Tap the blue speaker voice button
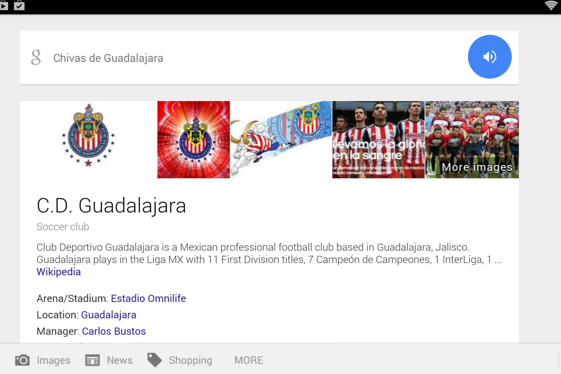 490,57
